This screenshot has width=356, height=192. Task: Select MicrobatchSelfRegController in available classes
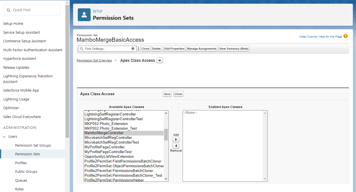click(108, 138)
